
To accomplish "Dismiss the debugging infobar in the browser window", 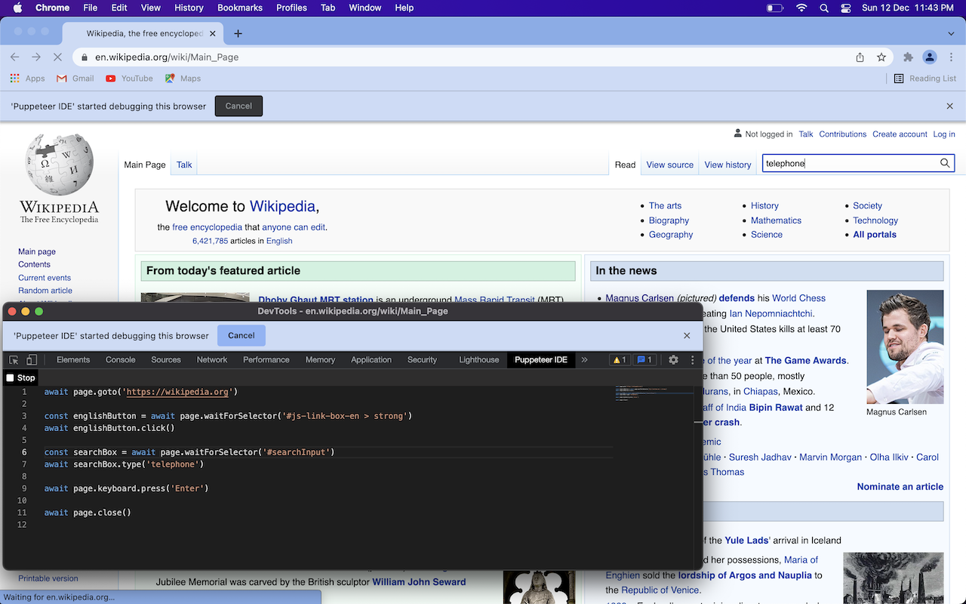I will coord(950,106).
